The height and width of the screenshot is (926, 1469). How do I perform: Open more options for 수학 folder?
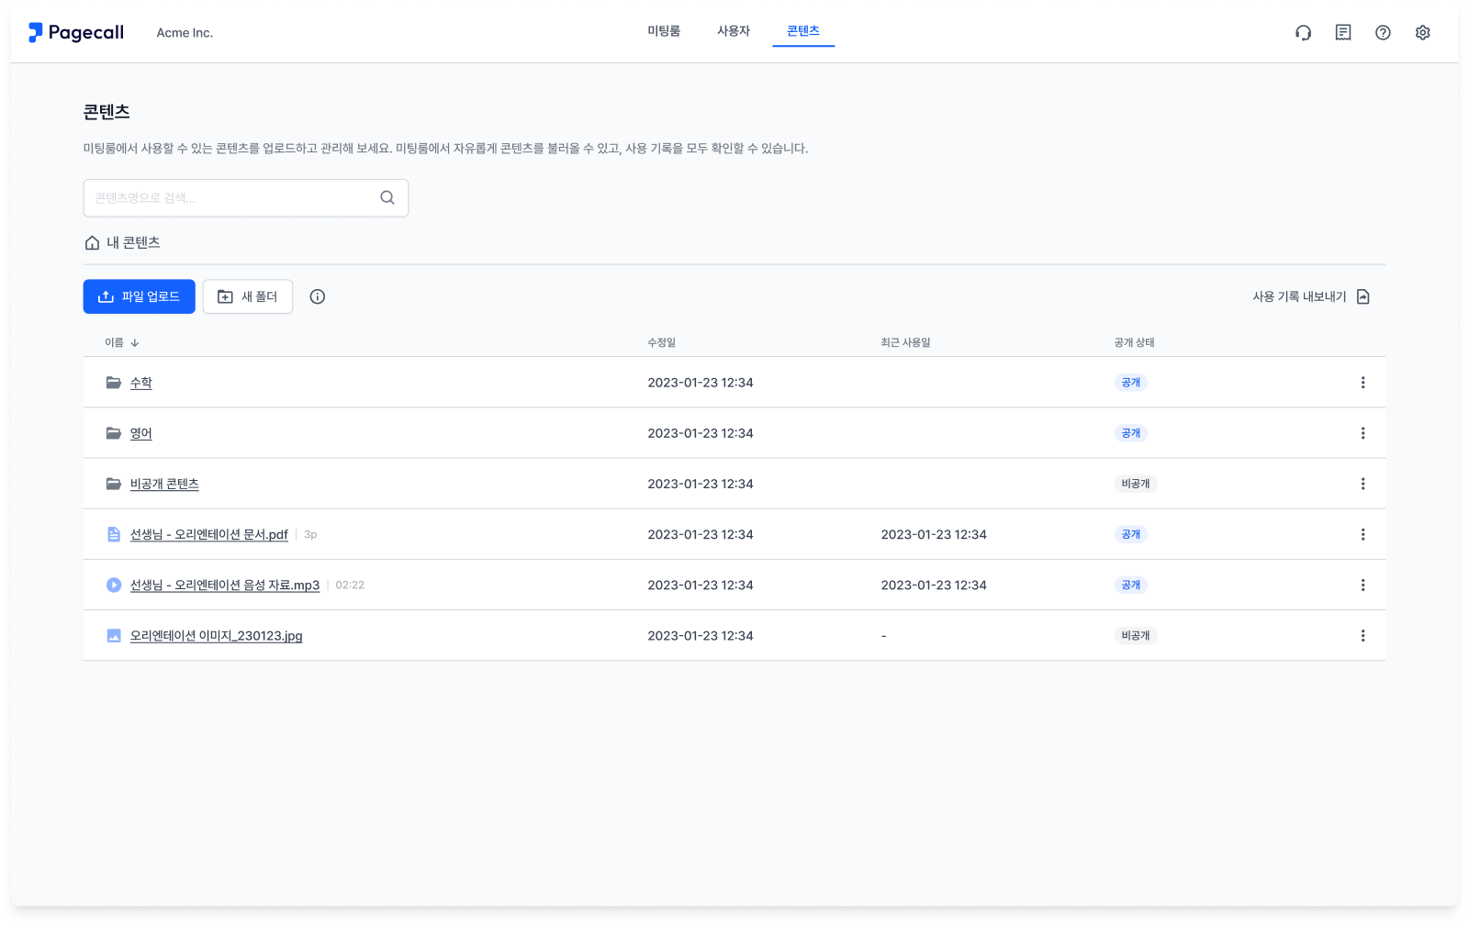1362,383
